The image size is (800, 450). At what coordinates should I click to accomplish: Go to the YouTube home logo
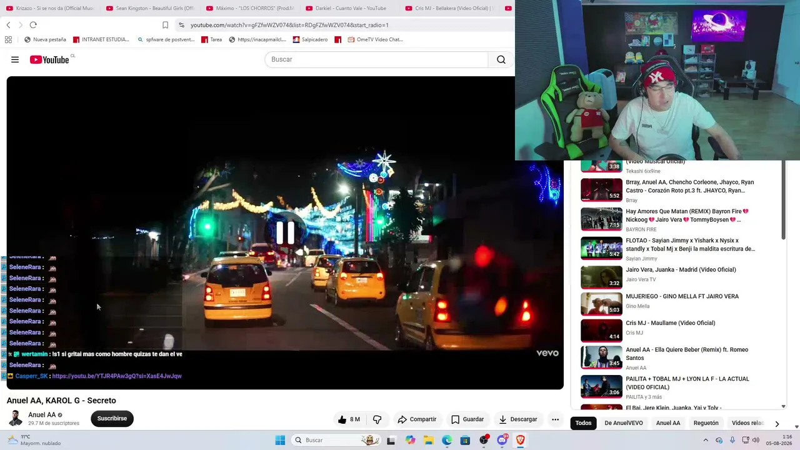pyautogui.click(x=49, y=59)
